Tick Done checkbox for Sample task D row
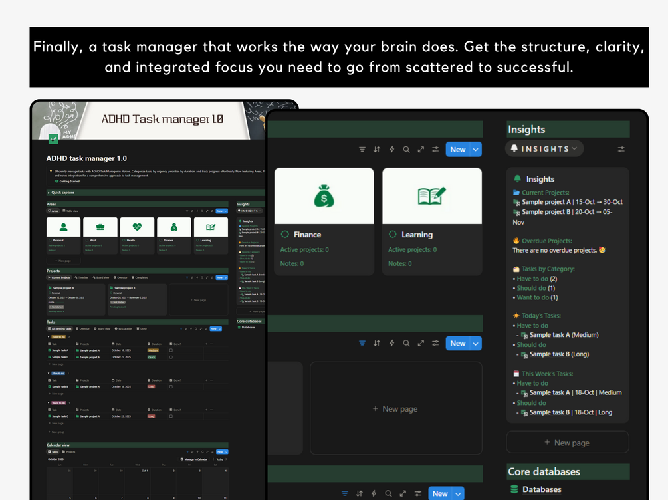This screenshot has width=668, height=500. coord(171,357)
